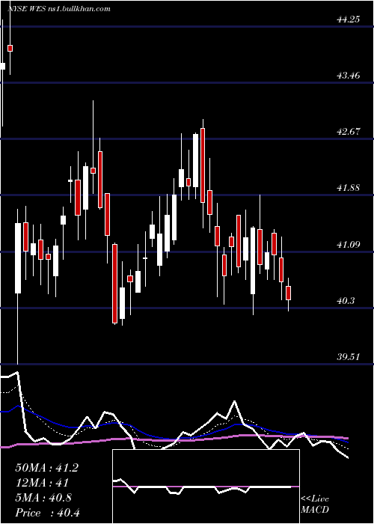Click inside the Live MACD inset panel
This screenshot has height=524, width=374.
(x=206, y=487)
